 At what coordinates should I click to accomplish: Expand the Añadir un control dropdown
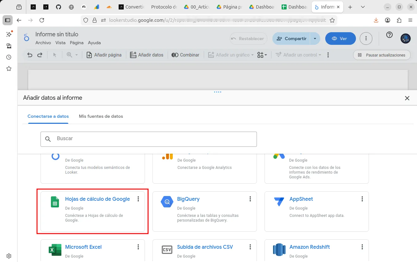(x=298, y=55)
